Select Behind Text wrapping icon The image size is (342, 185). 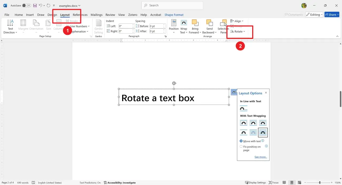pos(253,132)
